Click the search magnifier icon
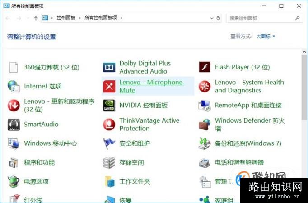The image size is (308, 203). coord(298,18)
